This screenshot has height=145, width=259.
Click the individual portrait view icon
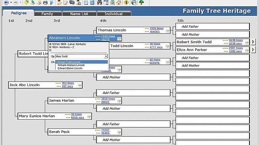pos(106,2)
